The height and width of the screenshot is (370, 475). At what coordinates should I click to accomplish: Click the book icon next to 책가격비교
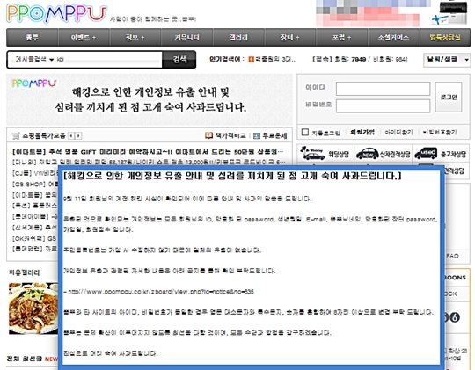click(x=208, y=135)
